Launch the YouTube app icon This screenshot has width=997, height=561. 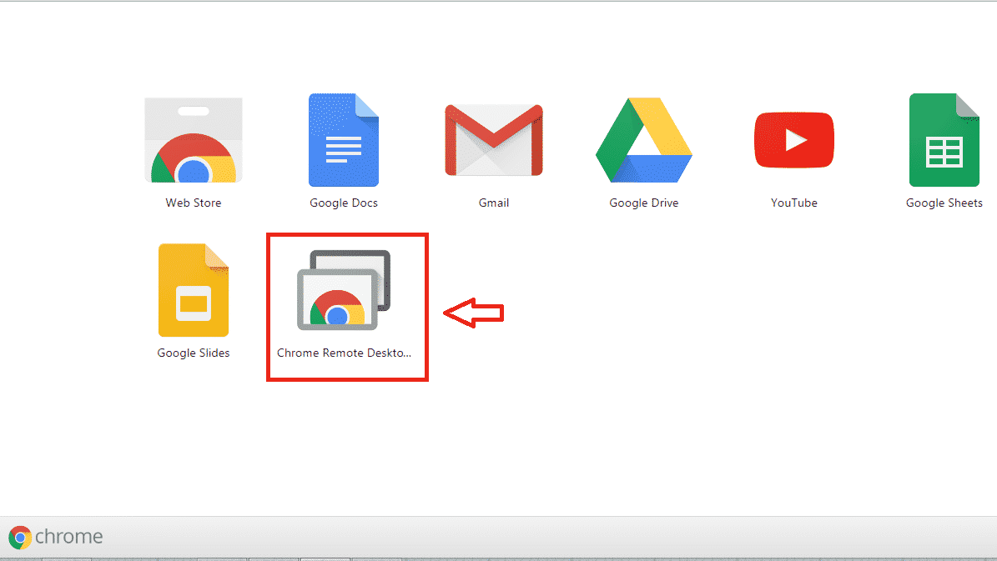794,140
